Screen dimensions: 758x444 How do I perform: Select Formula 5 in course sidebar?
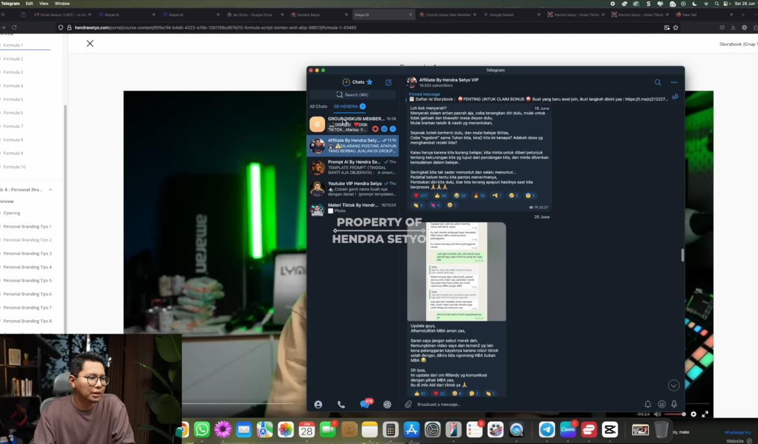(13, 99)
